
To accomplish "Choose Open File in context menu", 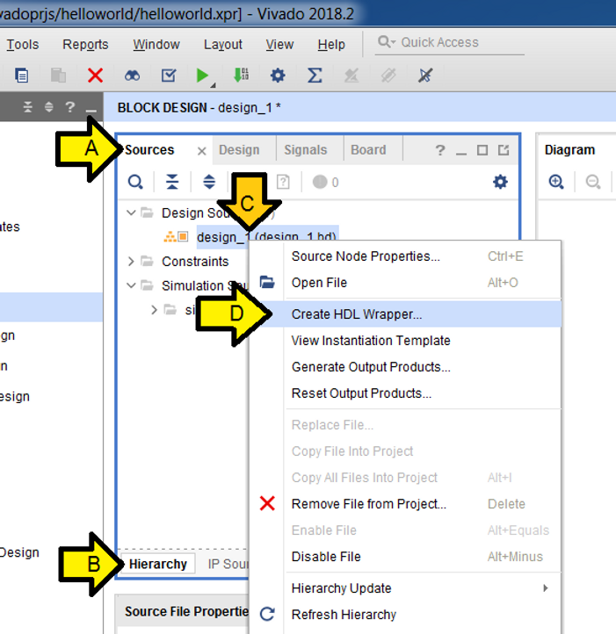I will [x=405, y=283].
